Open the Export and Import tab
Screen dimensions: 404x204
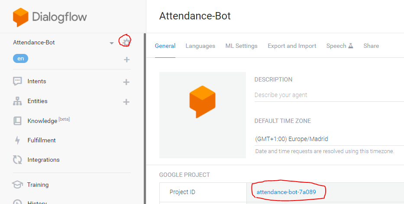(292, 46)
